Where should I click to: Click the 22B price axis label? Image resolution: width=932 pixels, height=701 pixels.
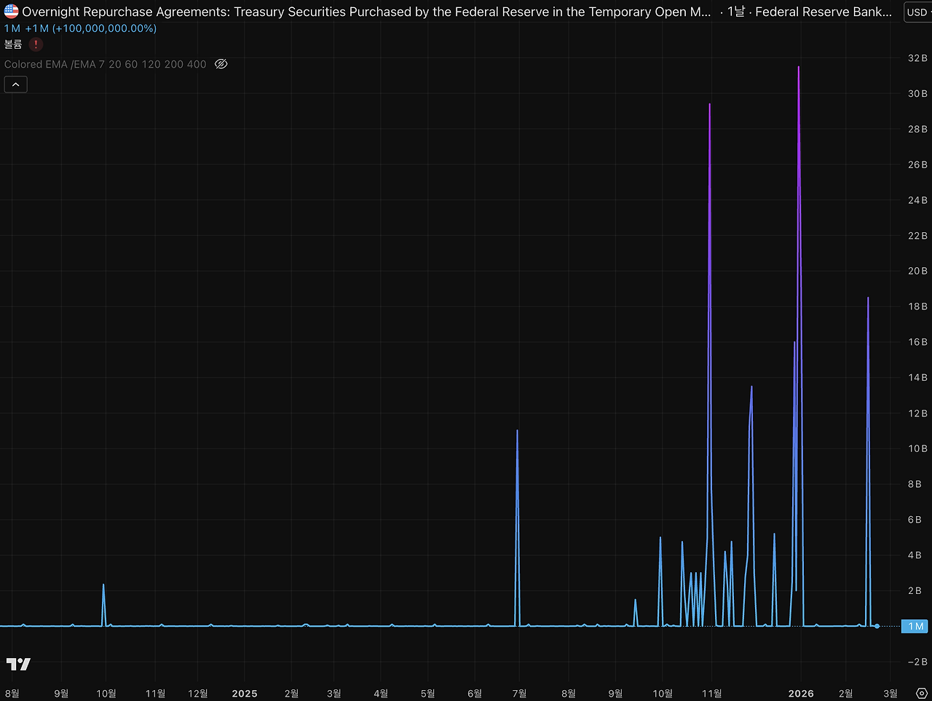(x=917, y=236)
